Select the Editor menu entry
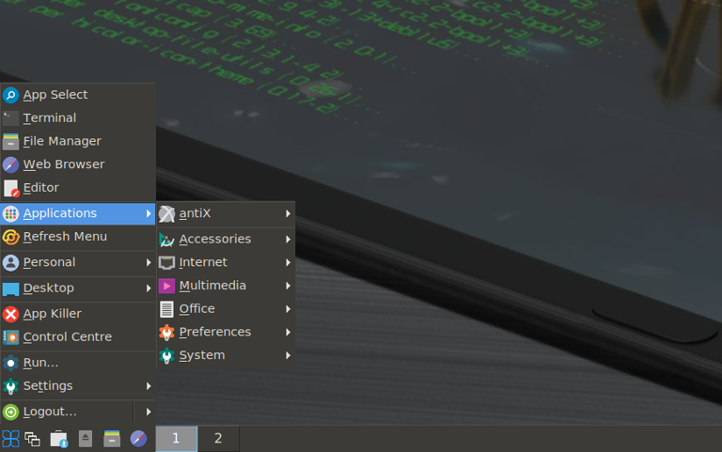The height and width of the screenshot is (452, 722). click(78, 188)
